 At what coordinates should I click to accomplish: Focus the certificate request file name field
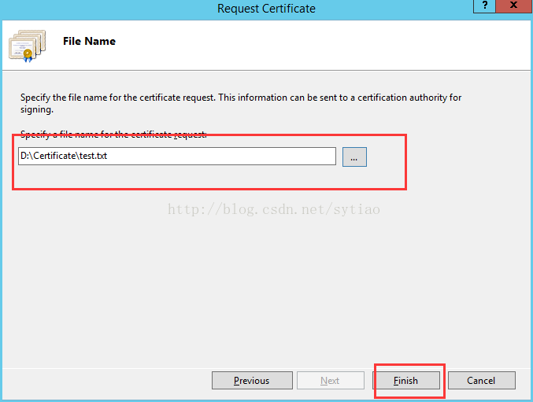(177, 157)
